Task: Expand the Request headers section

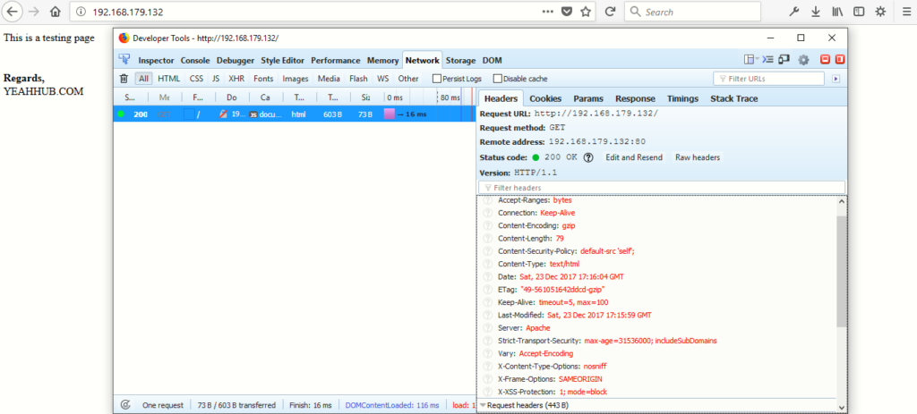Action: click(524, 405)
